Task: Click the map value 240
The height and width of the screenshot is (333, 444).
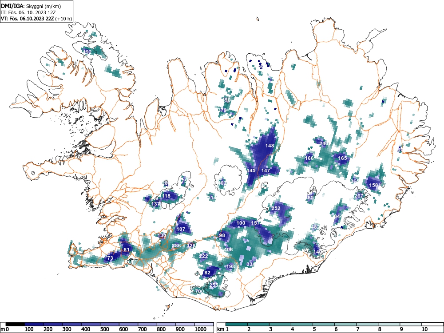Action: (x=324, y=143)
